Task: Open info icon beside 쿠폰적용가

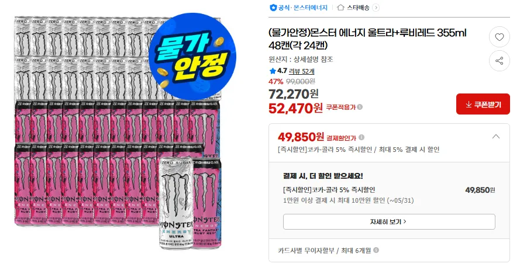Action: [x=360, y=107]
